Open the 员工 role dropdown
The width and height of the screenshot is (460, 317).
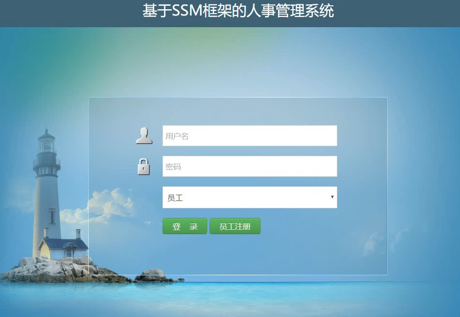(x=250, y=197)
